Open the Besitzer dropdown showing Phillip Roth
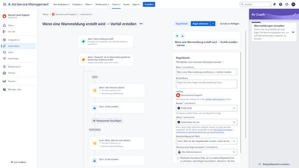Viewport: 299px width, 168px height. tap(206, 108)
